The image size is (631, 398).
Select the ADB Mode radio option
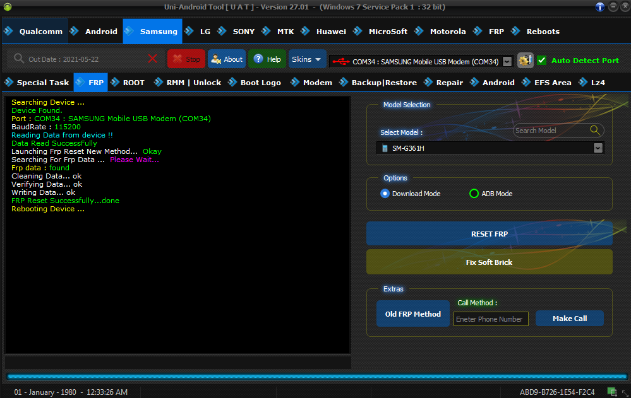[x=474, y=194]
